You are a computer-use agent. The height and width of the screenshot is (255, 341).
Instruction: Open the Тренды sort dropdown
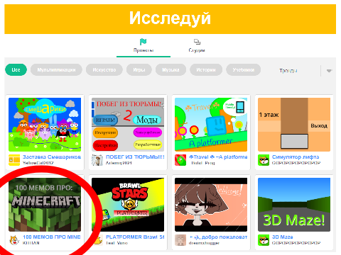pyautogui.click(x=288, y=71)
